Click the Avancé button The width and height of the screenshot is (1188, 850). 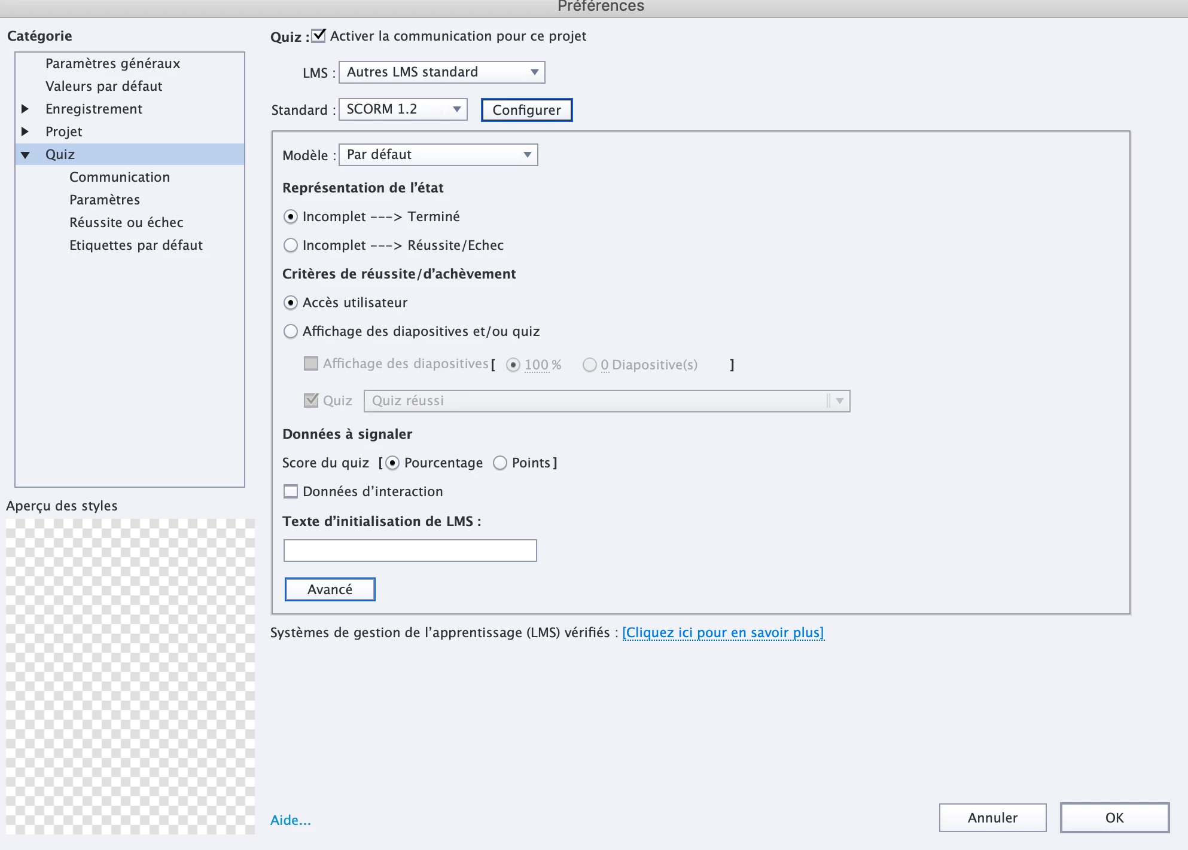coord(330,589)
